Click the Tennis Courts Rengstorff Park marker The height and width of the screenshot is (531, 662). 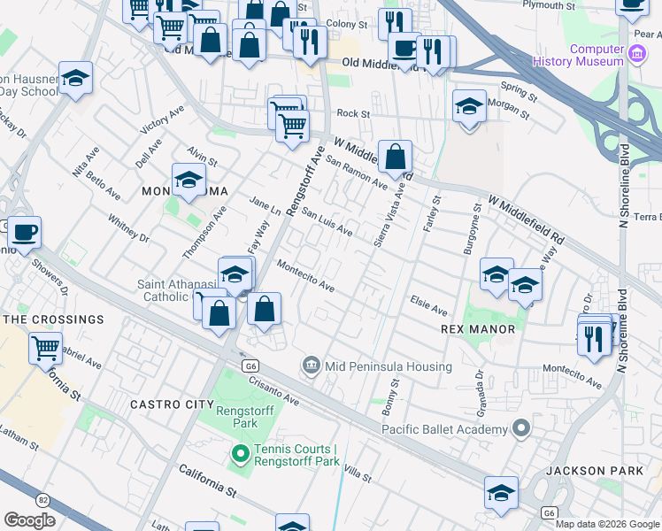[241, 455]
